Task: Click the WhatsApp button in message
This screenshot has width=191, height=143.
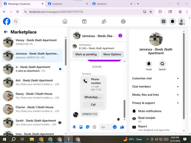Action: pos(93,97)
